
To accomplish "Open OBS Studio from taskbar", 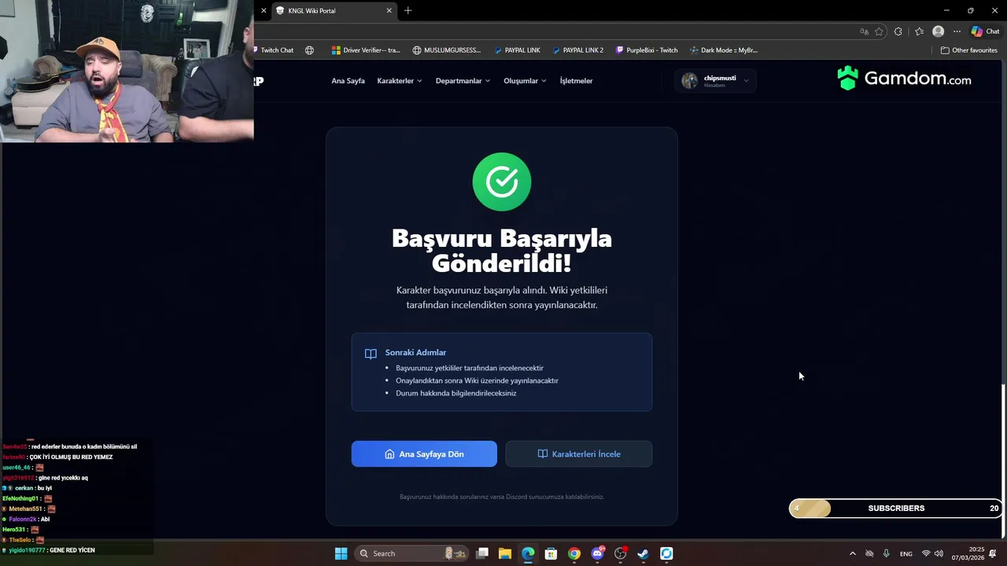I will coord(620,553).
